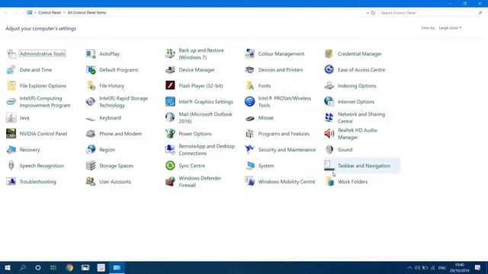The image size is (488, 274).
Task: Open the Intel Graphics Settings icon
Action: click(x=170, y=101)
